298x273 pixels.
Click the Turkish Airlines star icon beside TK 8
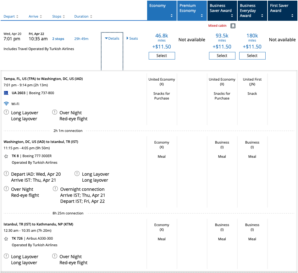6,156
